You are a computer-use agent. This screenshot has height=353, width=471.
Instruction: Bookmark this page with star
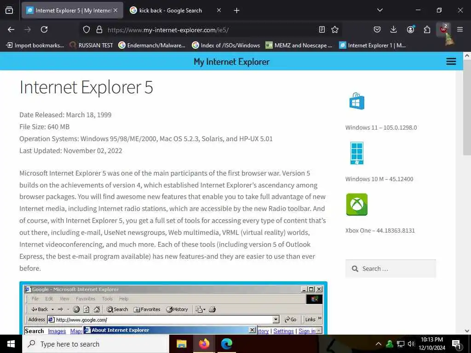click(335, 29)
